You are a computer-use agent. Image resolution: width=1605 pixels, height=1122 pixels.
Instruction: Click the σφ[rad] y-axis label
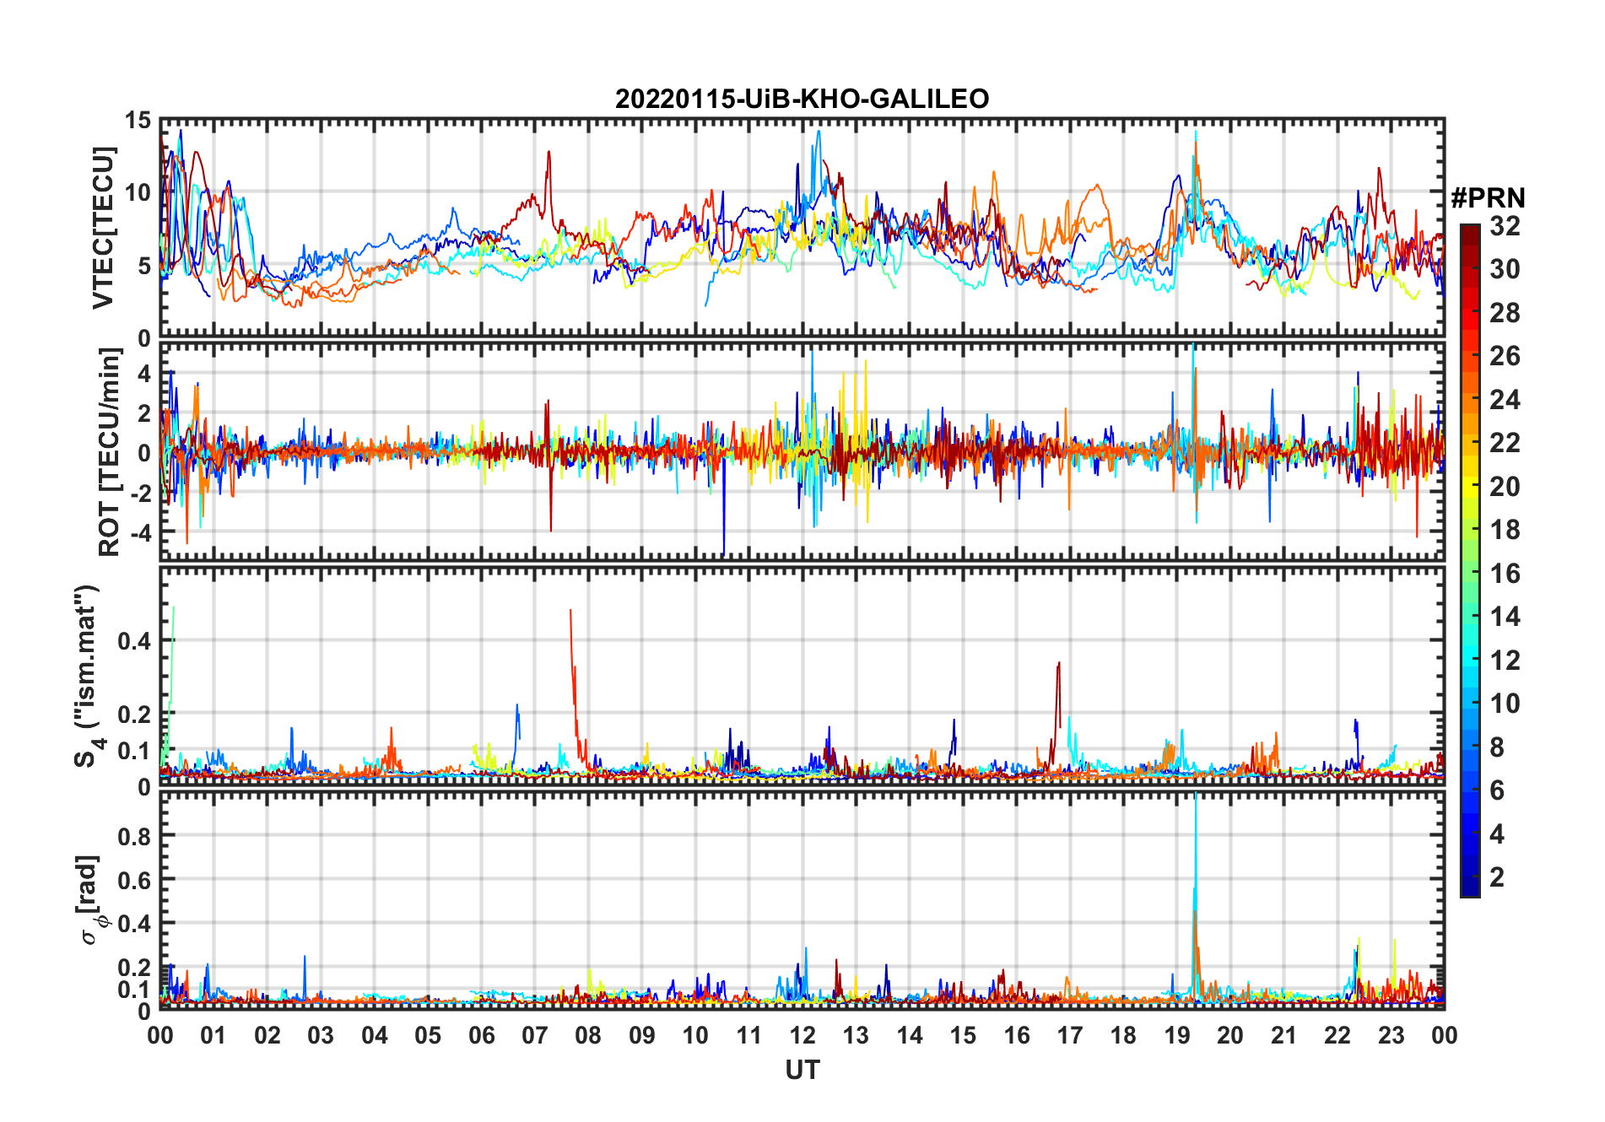(91, 900)
